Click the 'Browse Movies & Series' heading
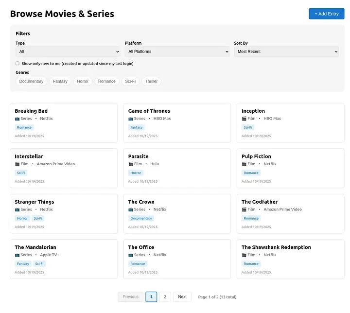The image size is (350, 313). [x=62, y=14]
